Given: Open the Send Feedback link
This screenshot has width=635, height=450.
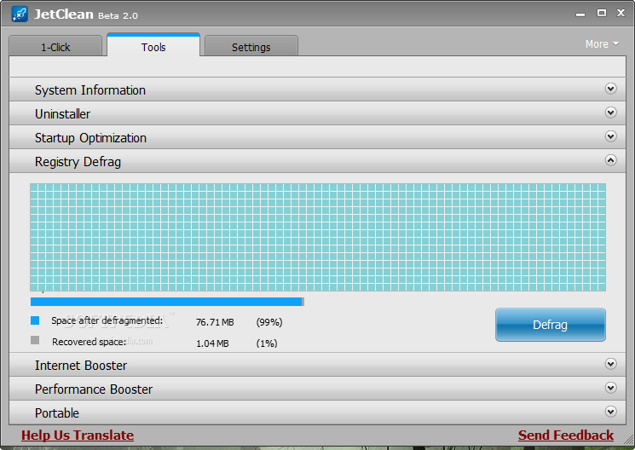Looking at the screenshot, I should click(566, 435).
